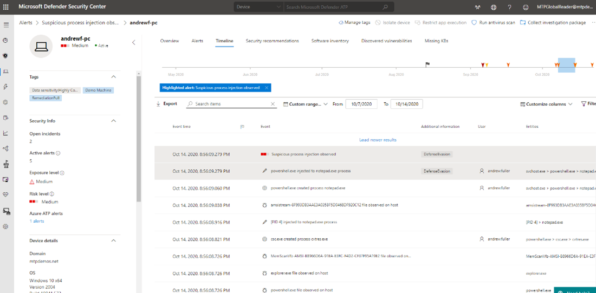The image size is (596, 293).
Task: Select the Timeline tab
Action: 224,41
